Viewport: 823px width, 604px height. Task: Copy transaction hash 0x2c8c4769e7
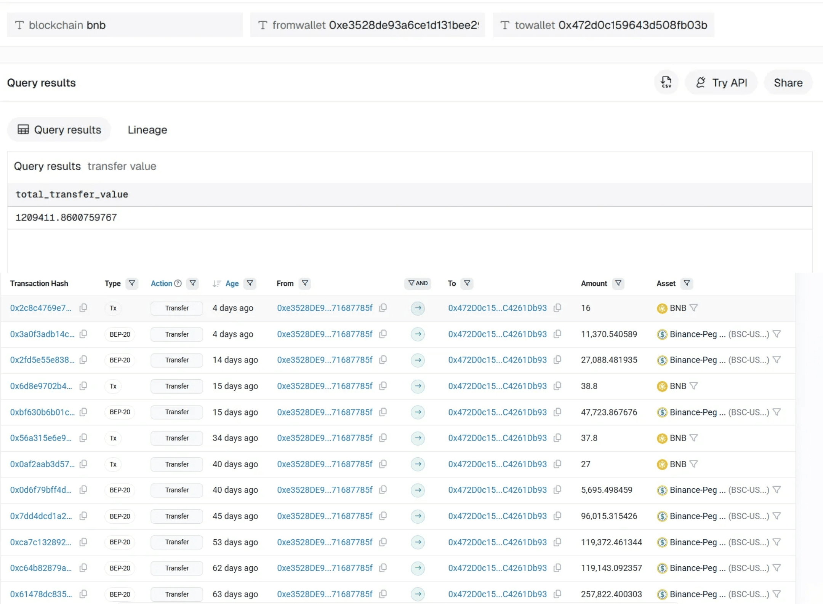pos(83,308)
